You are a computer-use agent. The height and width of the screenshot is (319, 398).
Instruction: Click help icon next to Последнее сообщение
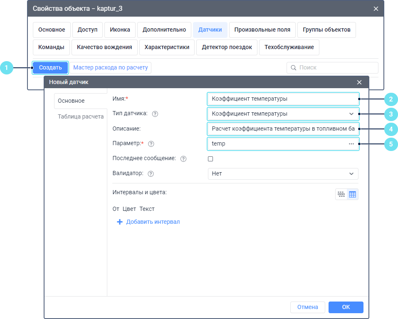pyautogui.click(x=183, y=158)
